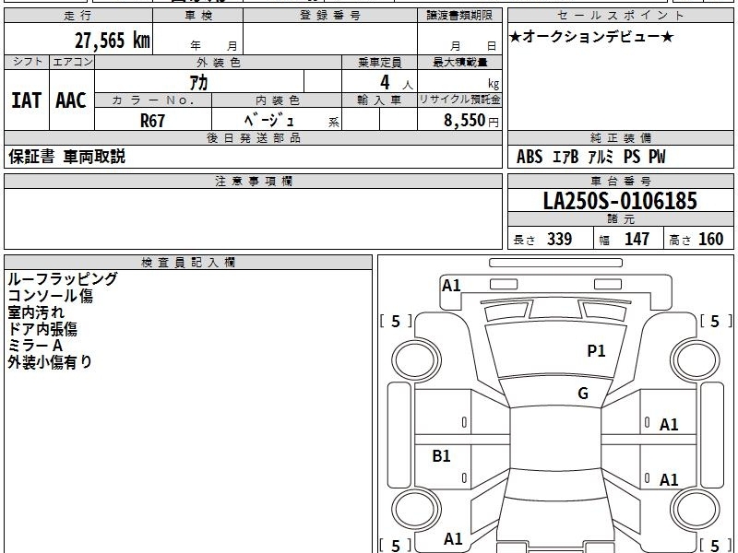The width and height of the screenshot is (738, 553).
Task: Click the AAC air conditioner value
Action: click(x=71, y=100)
